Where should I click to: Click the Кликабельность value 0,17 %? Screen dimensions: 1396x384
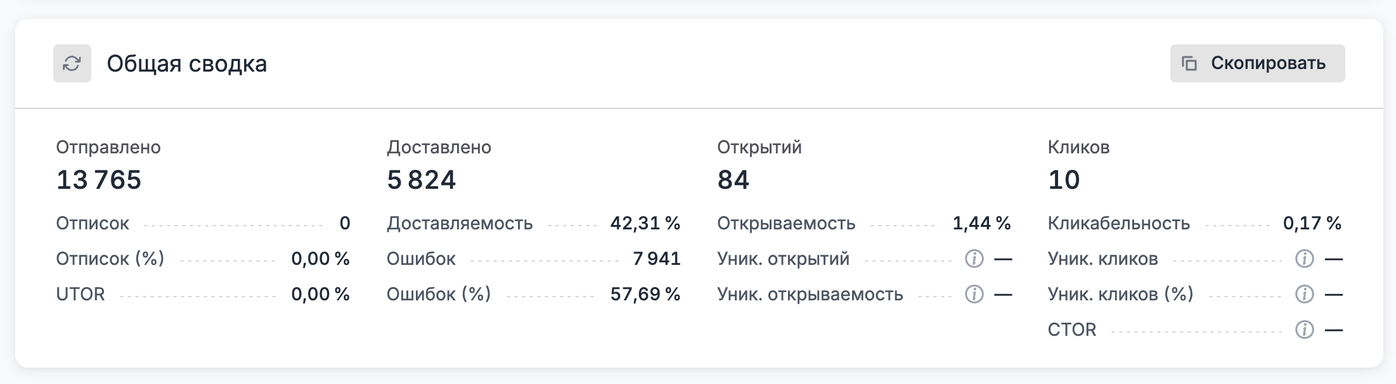point(1312,223)
